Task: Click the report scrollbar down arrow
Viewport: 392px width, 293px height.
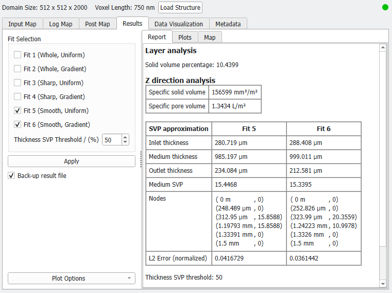Action: tap(383, 284)
